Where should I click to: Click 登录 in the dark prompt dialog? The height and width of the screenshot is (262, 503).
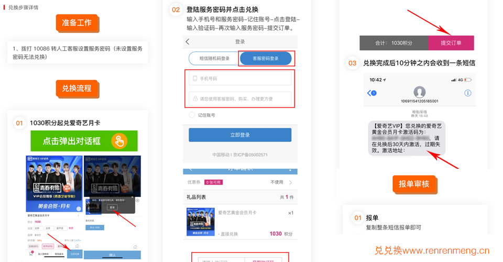[x=112, y=208]
